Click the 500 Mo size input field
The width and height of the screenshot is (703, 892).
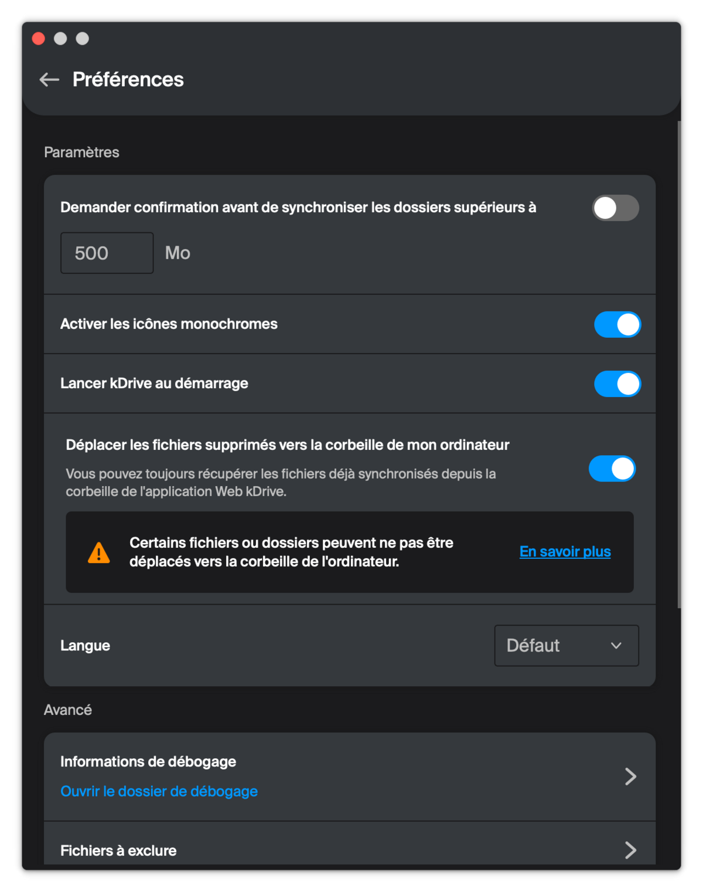click(107, 253)
